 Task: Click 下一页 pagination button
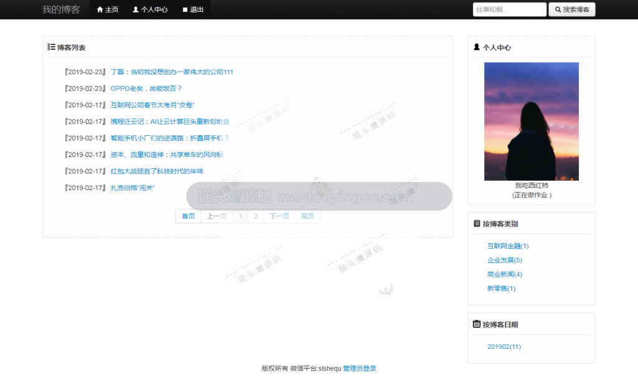tap(279, 216)
